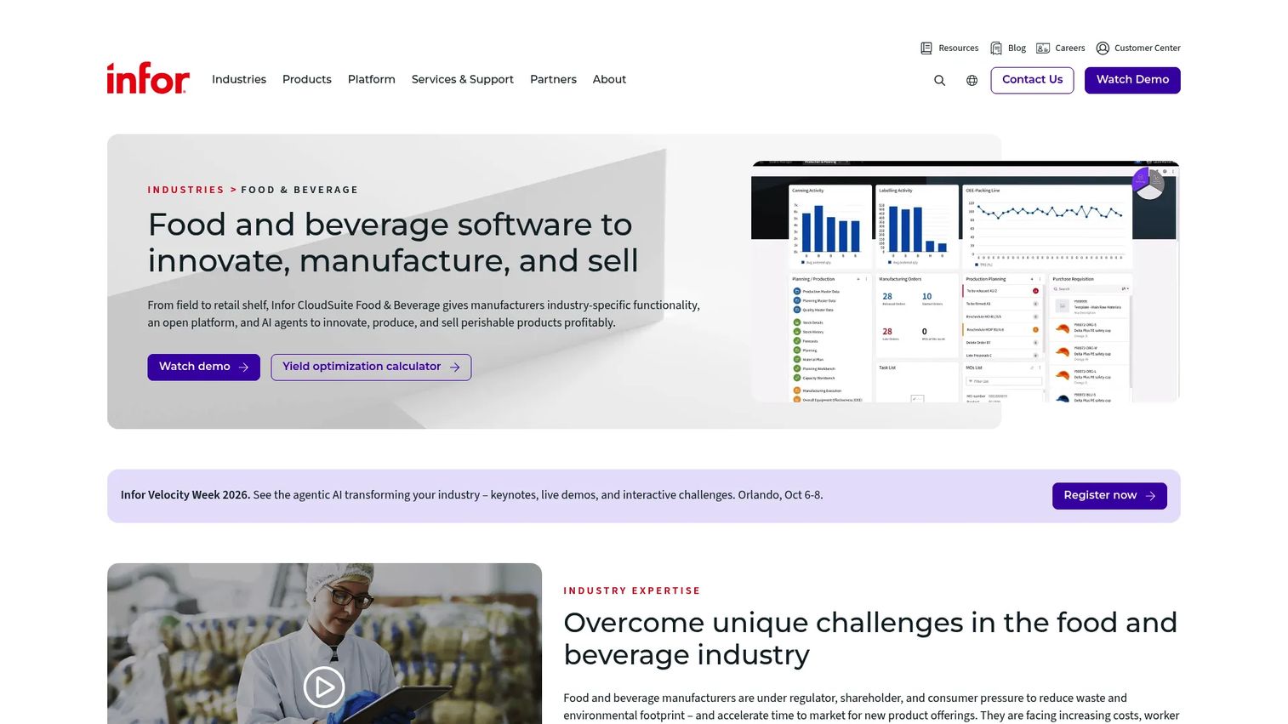Open the Products menu

[307, 79]
